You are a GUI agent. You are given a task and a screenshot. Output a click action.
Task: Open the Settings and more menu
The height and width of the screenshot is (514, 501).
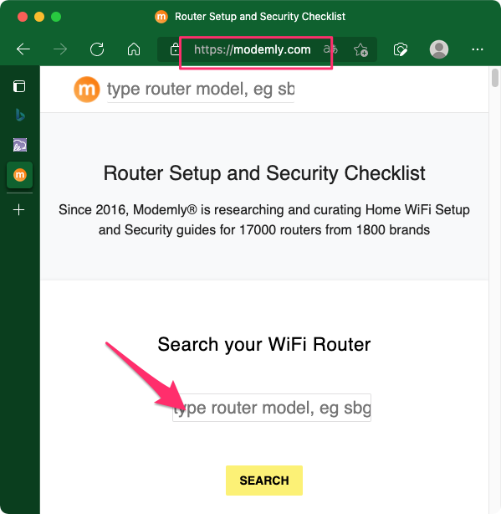pyautogui.click(x=478, y=49)
